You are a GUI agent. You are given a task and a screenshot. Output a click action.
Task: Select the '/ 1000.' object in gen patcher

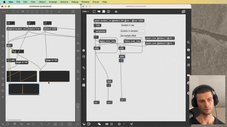pos(97,25)
